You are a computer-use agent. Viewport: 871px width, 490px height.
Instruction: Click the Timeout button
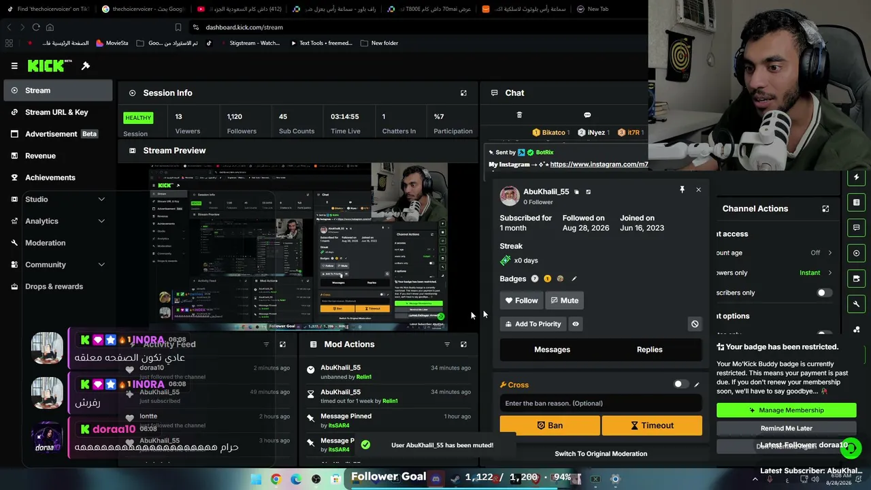tap(652, 425)
